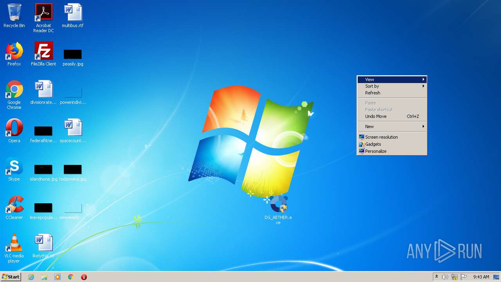Select the wwweasily file icon
This screenshot has height=282, width=501.
click(73, 211)
